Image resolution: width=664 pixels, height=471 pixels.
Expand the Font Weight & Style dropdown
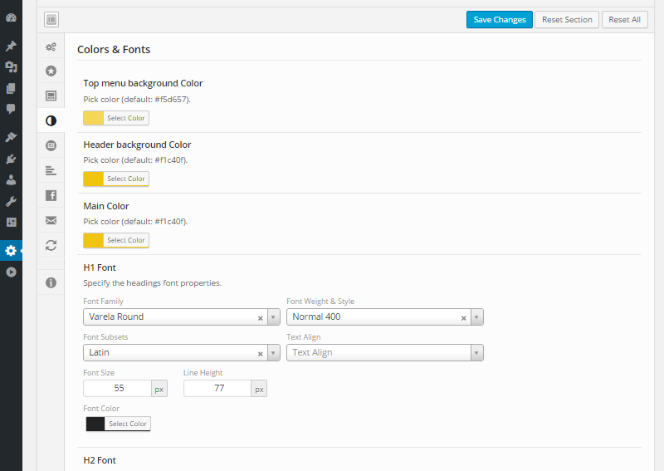(x=476, y=317)
